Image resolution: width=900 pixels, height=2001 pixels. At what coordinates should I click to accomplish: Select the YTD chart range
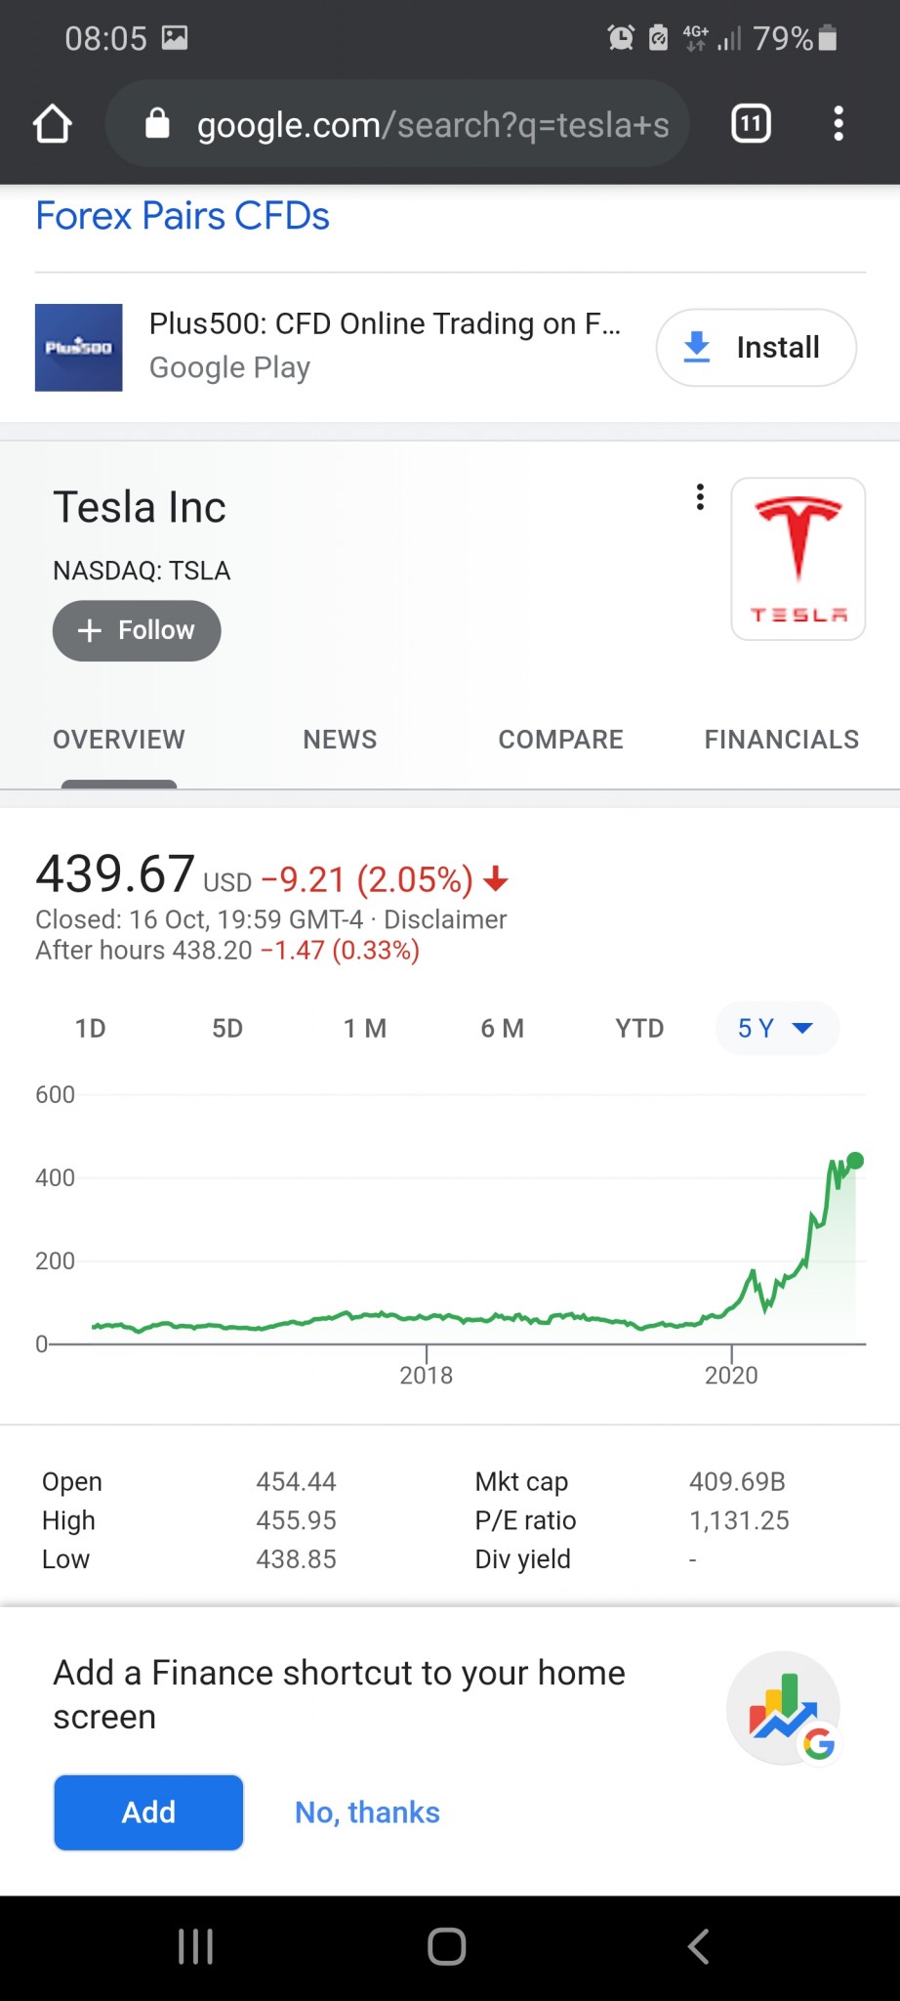(639, 1029)
